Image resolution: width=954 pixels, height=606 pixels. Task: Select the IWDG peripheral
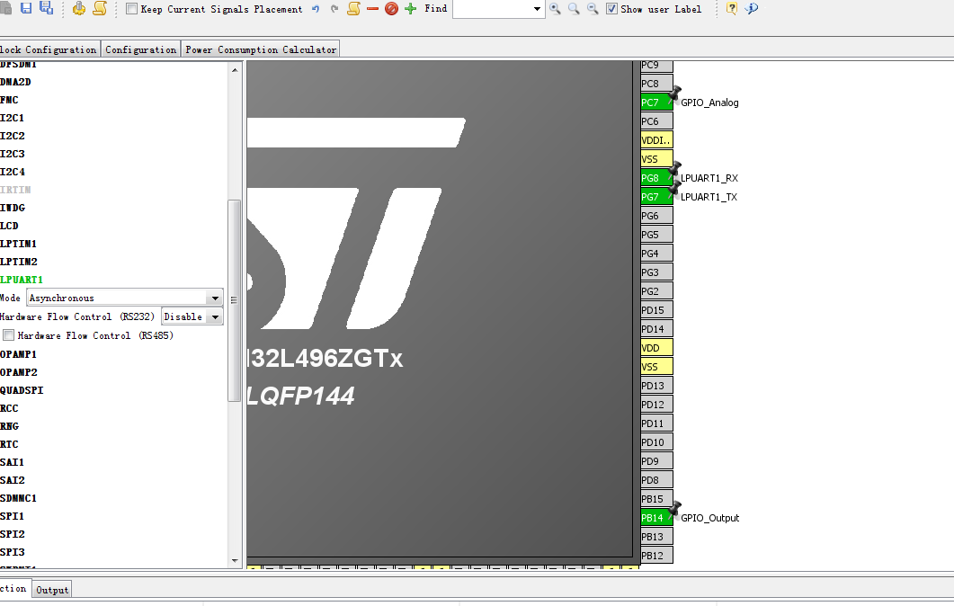pos(13,208)
